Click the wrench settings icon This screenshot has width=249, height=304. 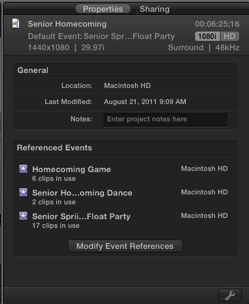[x=230, y=295]
